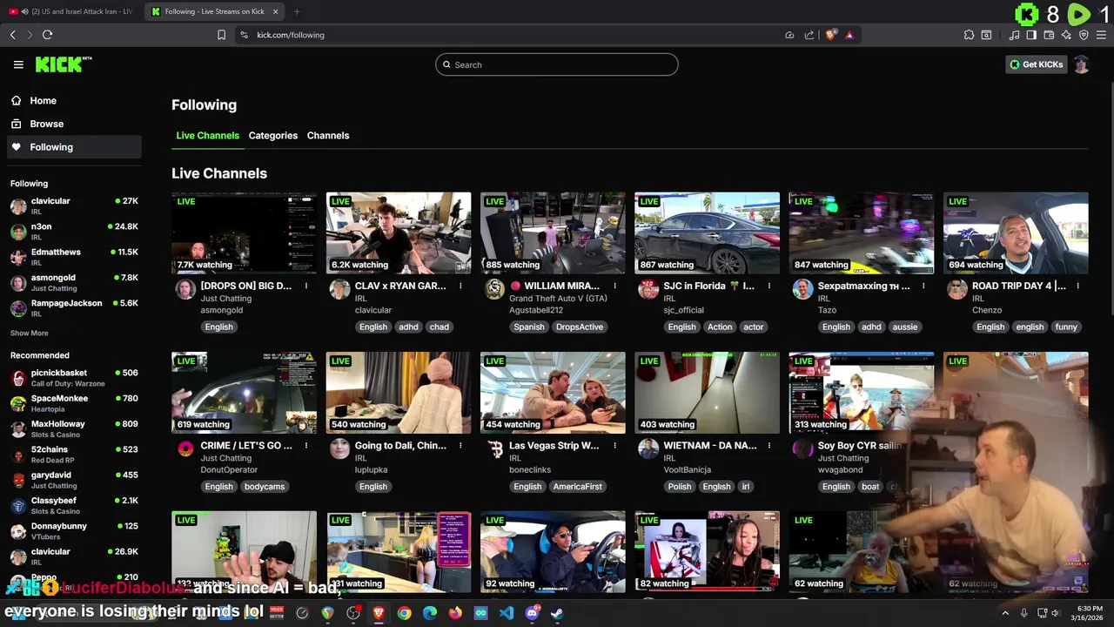Open Google Chrome from the taskbar

coord(404,613)
